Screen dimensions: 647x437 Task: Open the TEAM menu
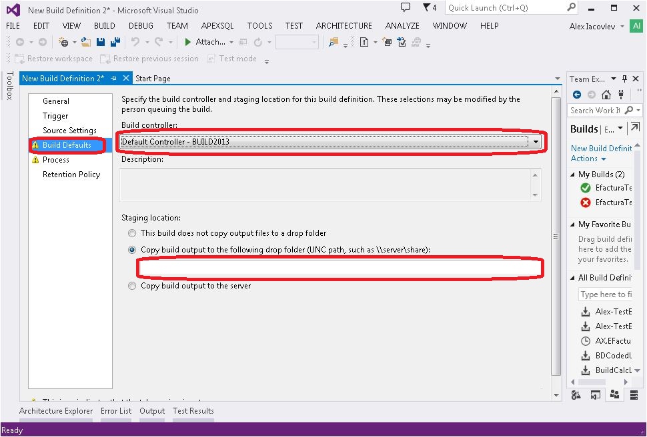177,25
